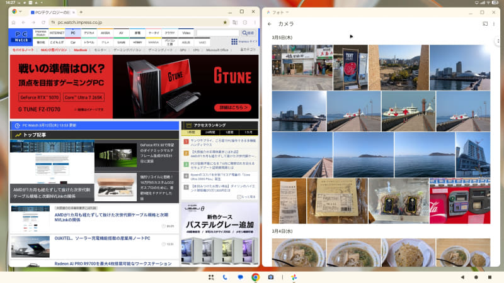This screenshot has width=504, height=283.
Task: Click the translate icon in Chrome toolbar
Action: click(235, 23)
